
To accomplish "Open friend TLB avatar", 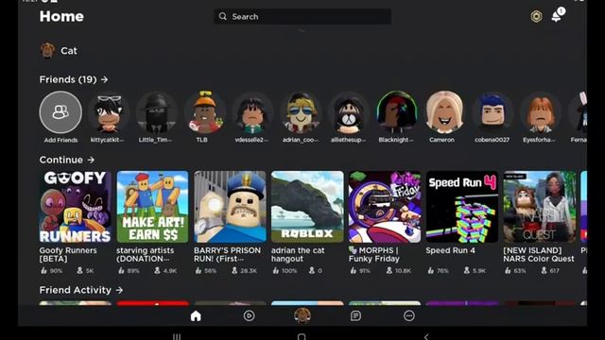I will pyautogui.click(x=204, y=112).
